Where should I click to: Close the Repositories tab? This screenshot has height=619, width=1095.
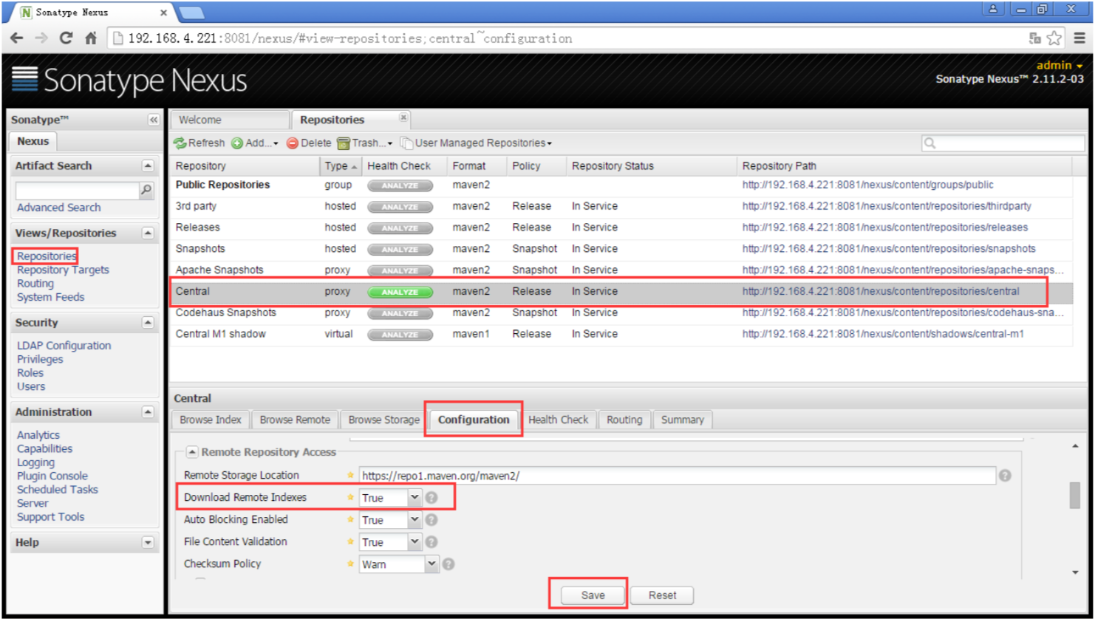tap(403, 117)
